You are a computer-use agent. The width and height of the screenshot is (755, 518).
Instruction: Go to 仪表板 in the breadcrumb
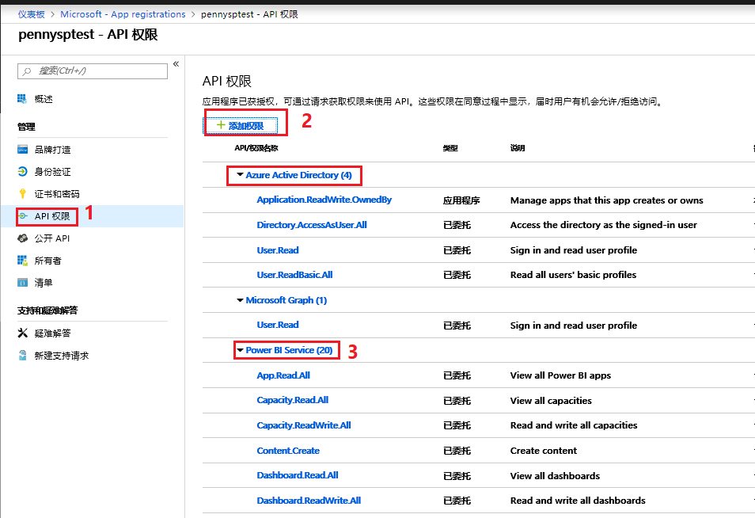[32, 14]
